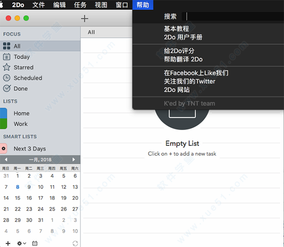The width and height of the screenshot is (284, 247).
Task: Open the gear settings dropdown at bottom
Action: click(x=22, y=243)
